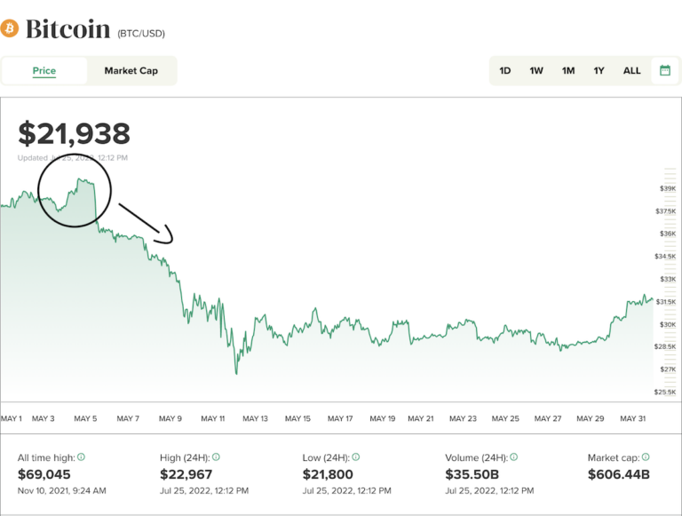Click info icon beside High (24H)
Image resolution: width=682 pixels, height=516 pixels.
216,457
